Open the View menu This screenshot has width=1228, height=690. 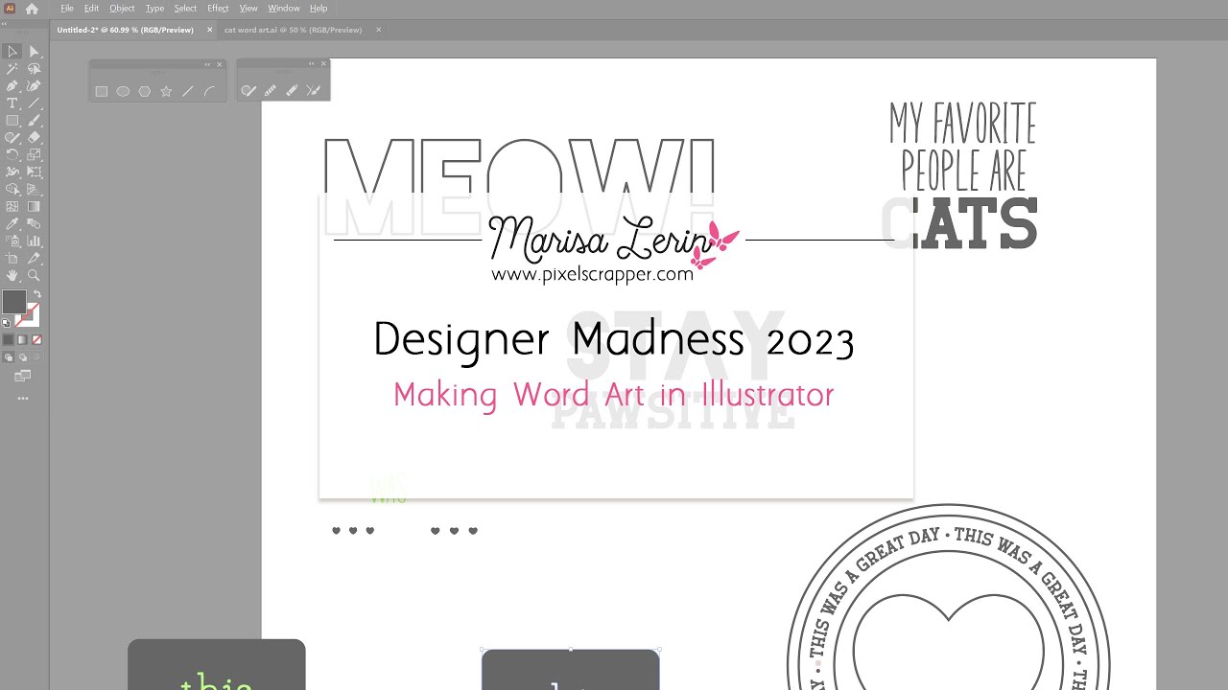tap(248, 9)
